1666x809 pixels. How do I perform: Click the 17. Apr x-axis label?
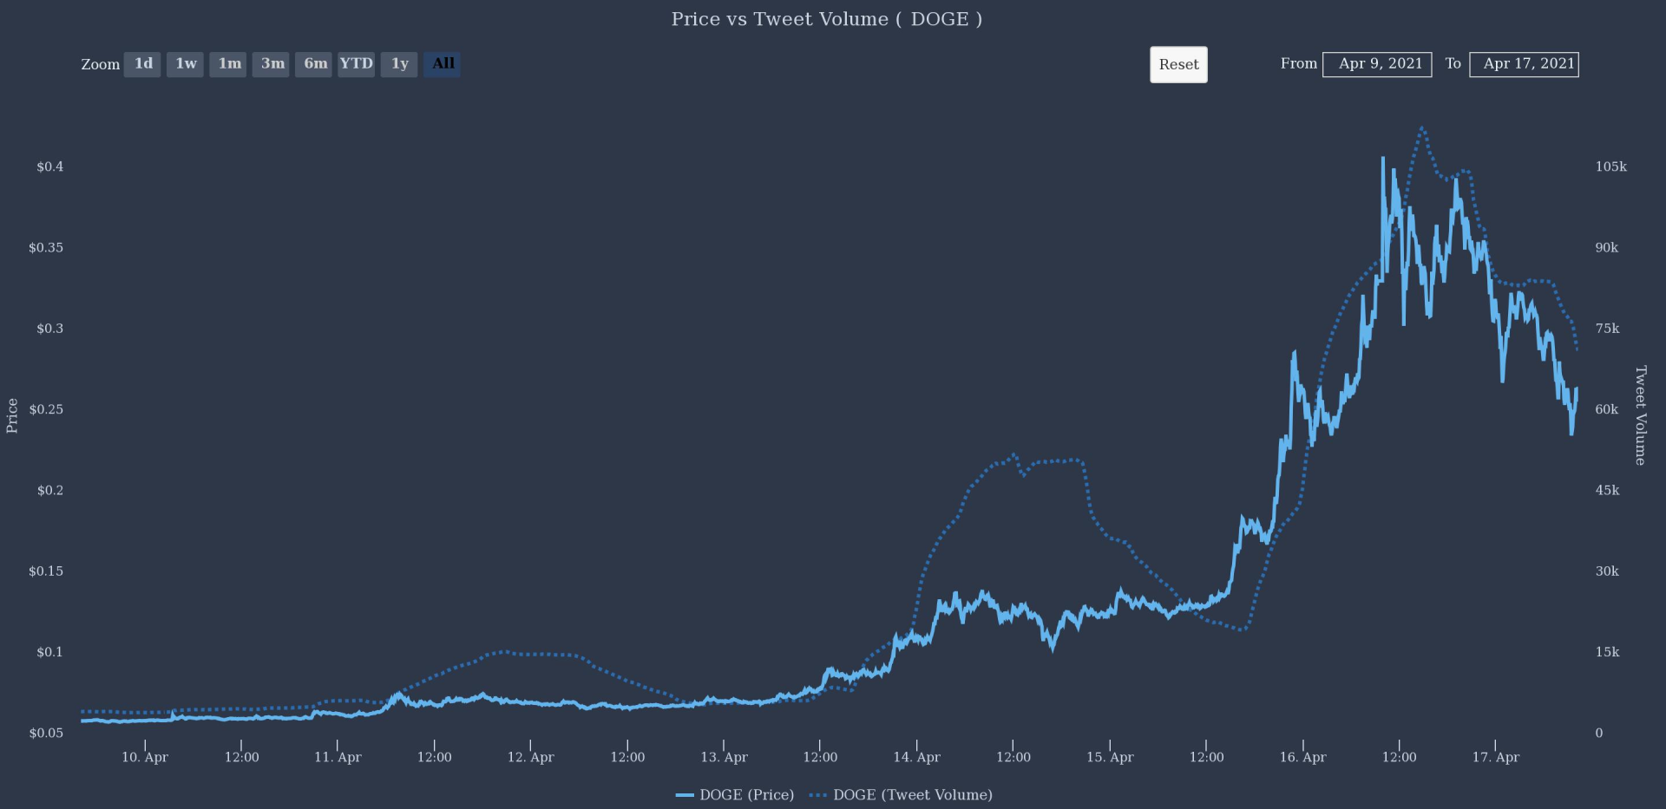pyautogui.click(x=1496, y=757)
